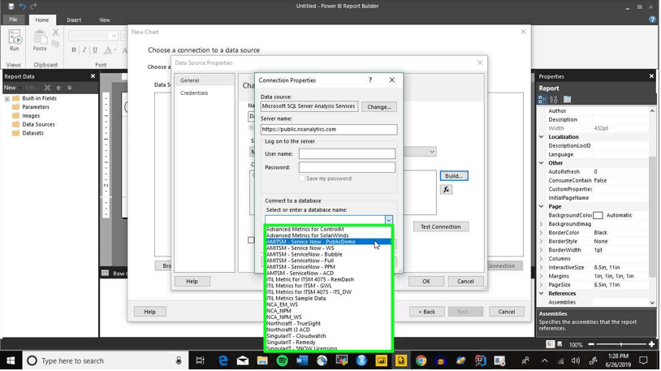Expand the BorderColor property

[x=542, y=233]
